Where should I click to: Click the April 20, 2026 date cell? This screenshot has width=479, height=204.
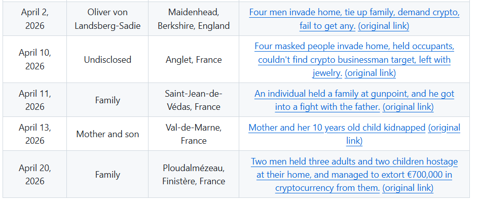pyautogui.click(x=35, y=175)
